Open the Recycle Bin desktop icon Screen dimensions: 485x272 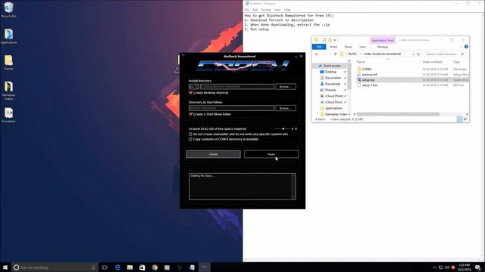8,10
